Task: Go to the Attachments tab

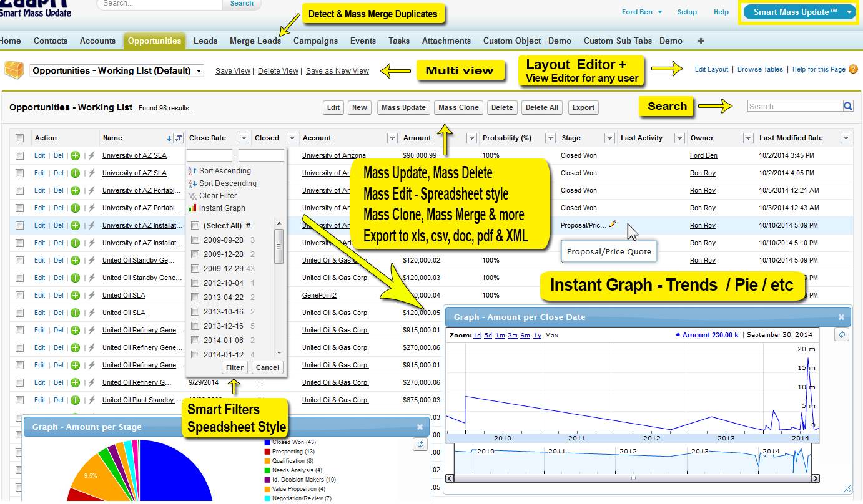Action: click(446, 41)
